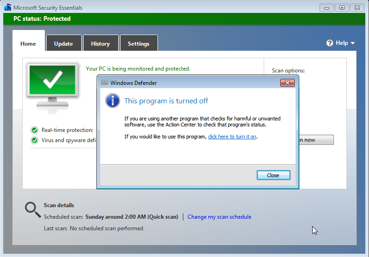This screenshot has width=369, height=257.
Task: Click the 'This program is turned off' heading
Action: pyautogui.click(x=166, y=101)
